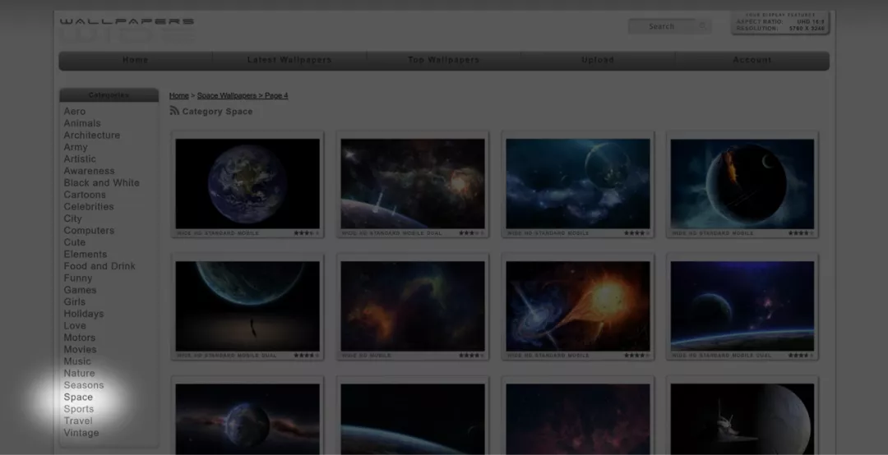Click the magnifier icon in search box

(x=703, y=26)
